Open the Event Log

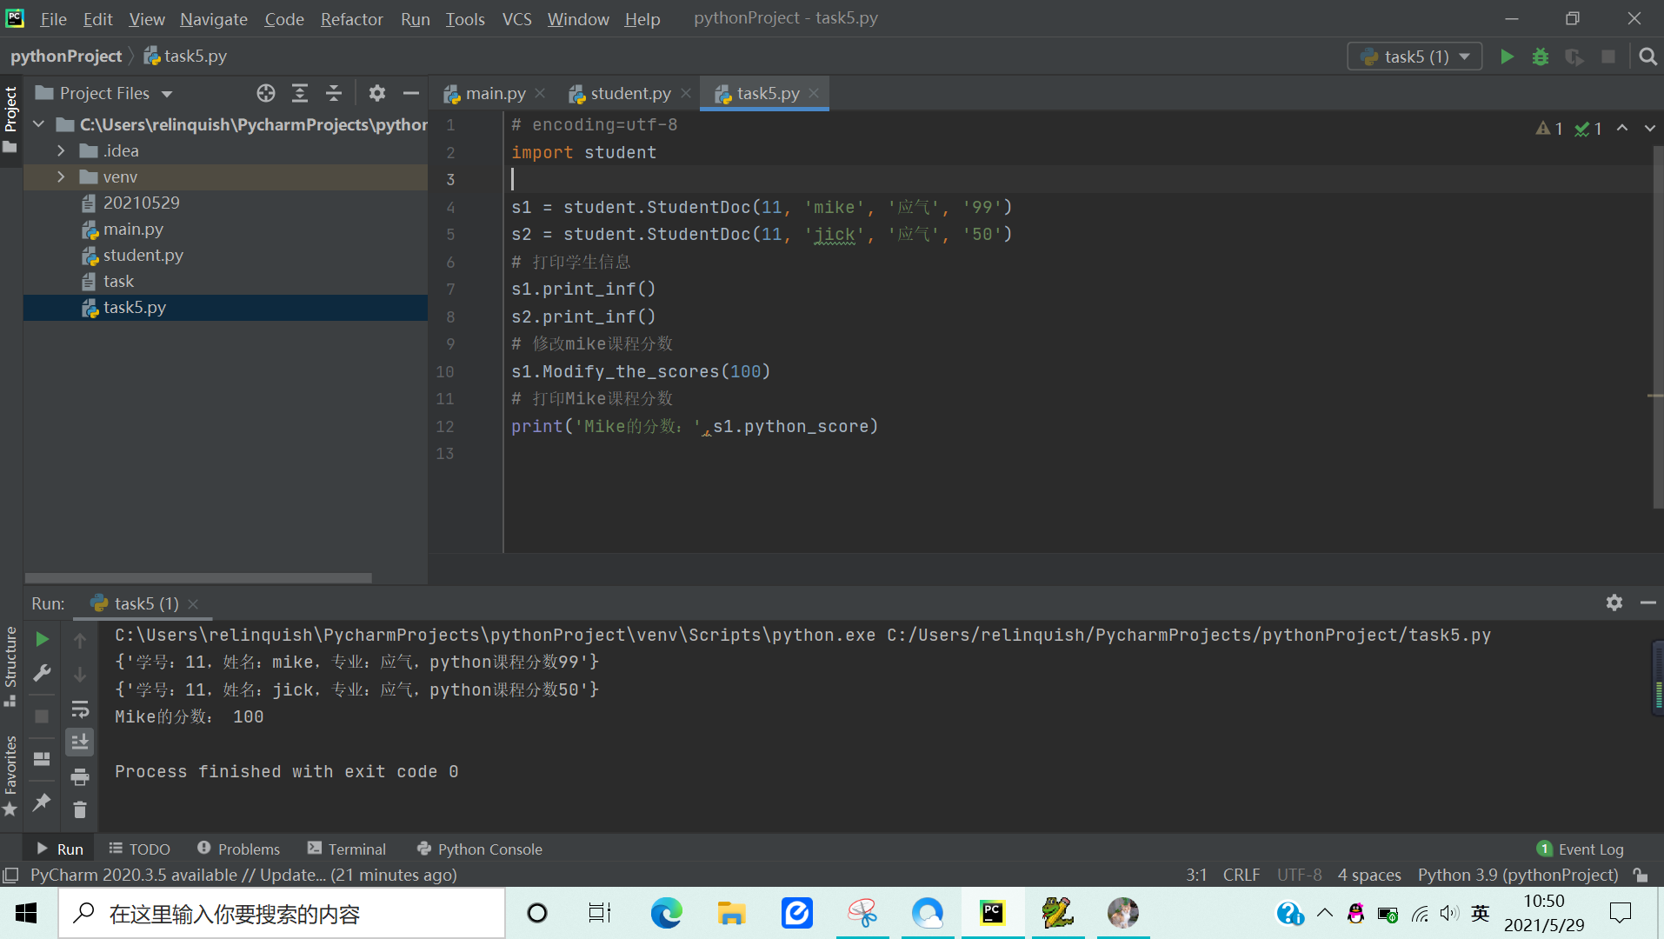coord(1581,849)
